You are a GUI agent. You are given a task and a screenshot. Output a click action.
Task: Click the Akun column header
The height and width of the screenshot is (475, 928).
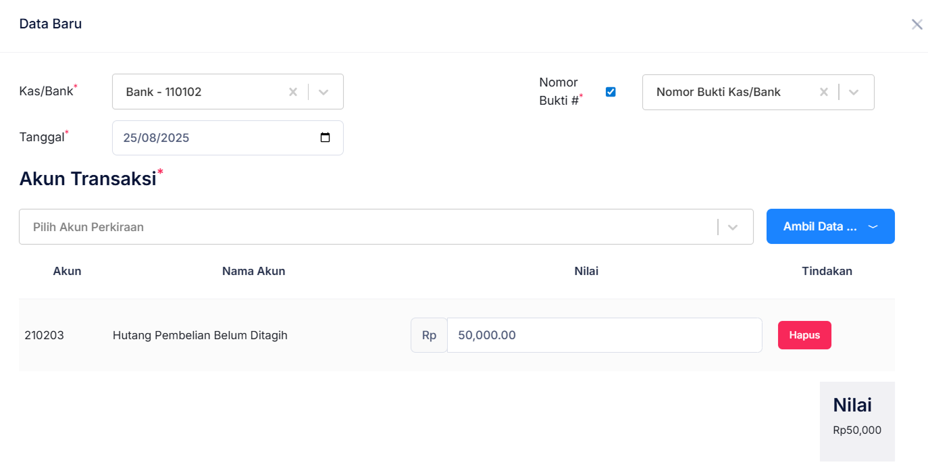point(67,271)
